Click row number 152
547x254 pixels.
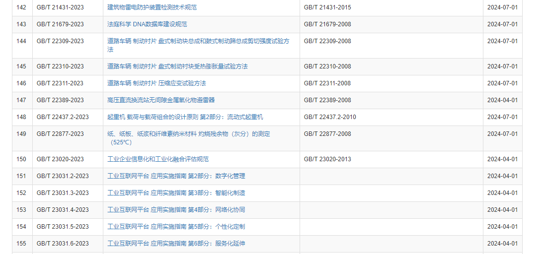pyautogui.click(x=21, y=193)
